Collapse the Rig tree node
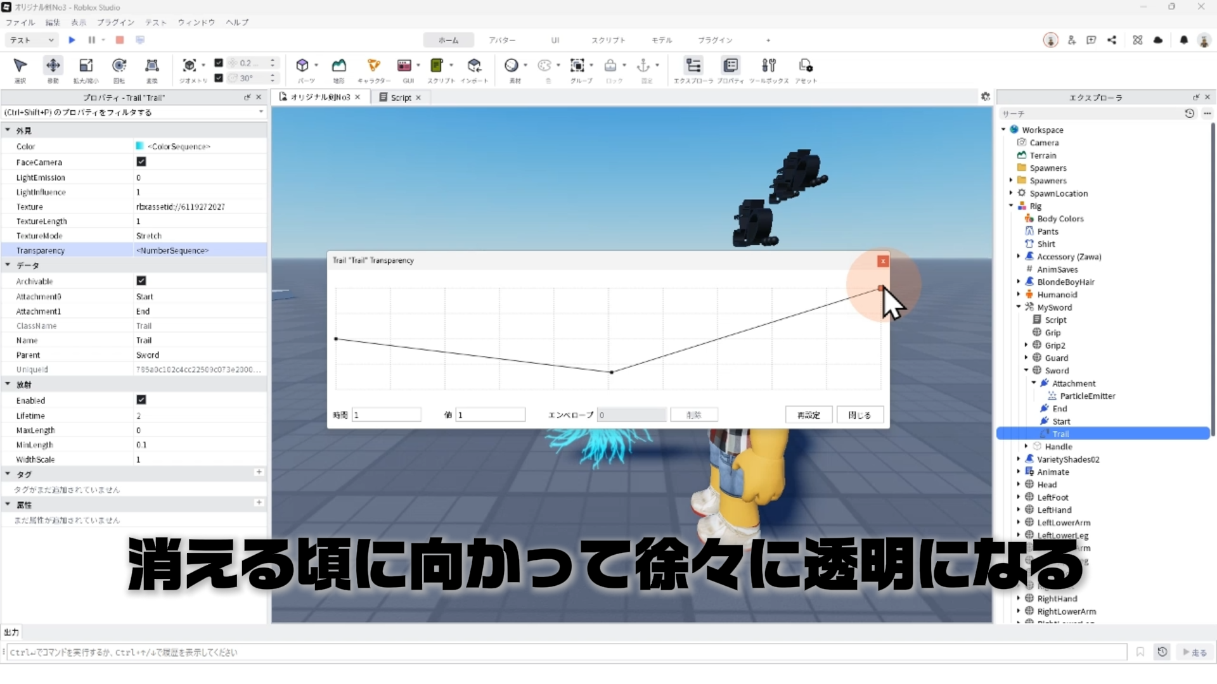Viewport: 1217px width, 684px height. [x=1011, y=206]
